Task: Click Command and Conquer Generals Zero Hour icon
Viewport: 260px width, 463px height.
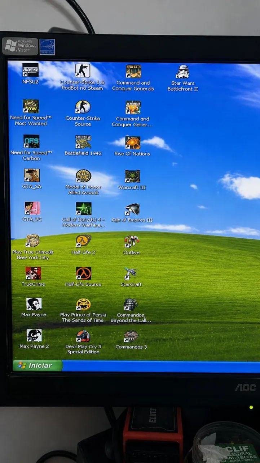Action: click(x=133, y=107)
